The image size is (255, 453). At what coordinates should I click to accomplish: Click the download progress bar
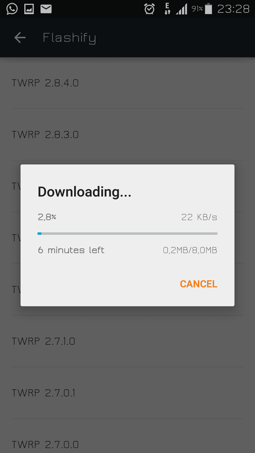[127, 234]
